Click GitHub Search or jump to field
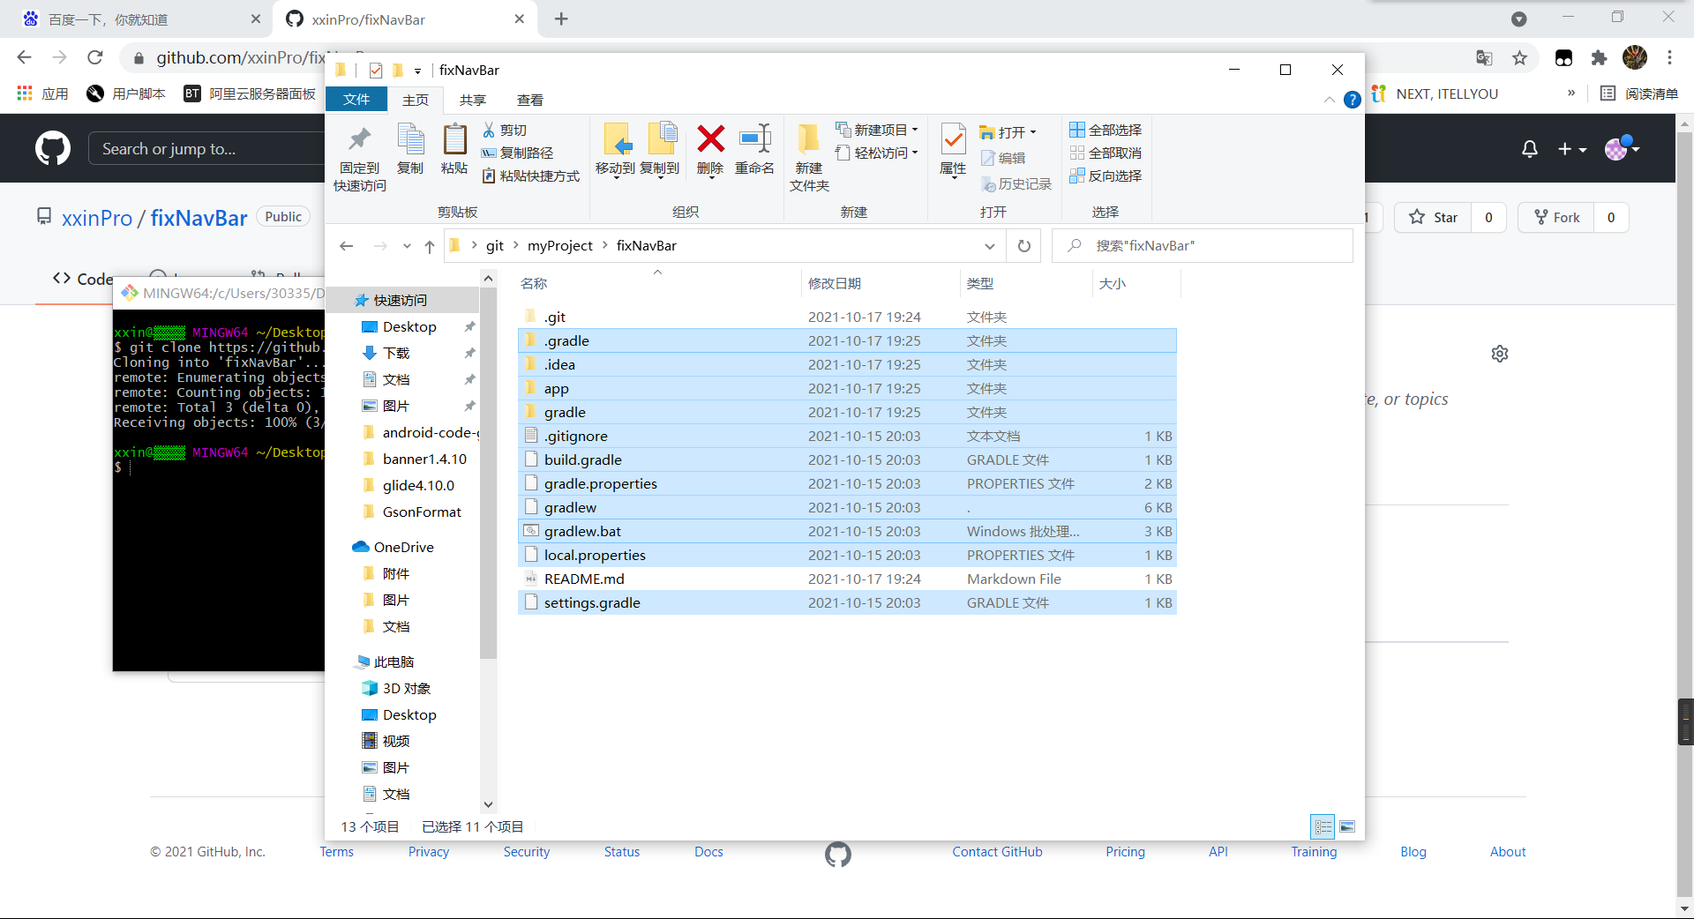The image size is (1694, 919). click(206, 149)
